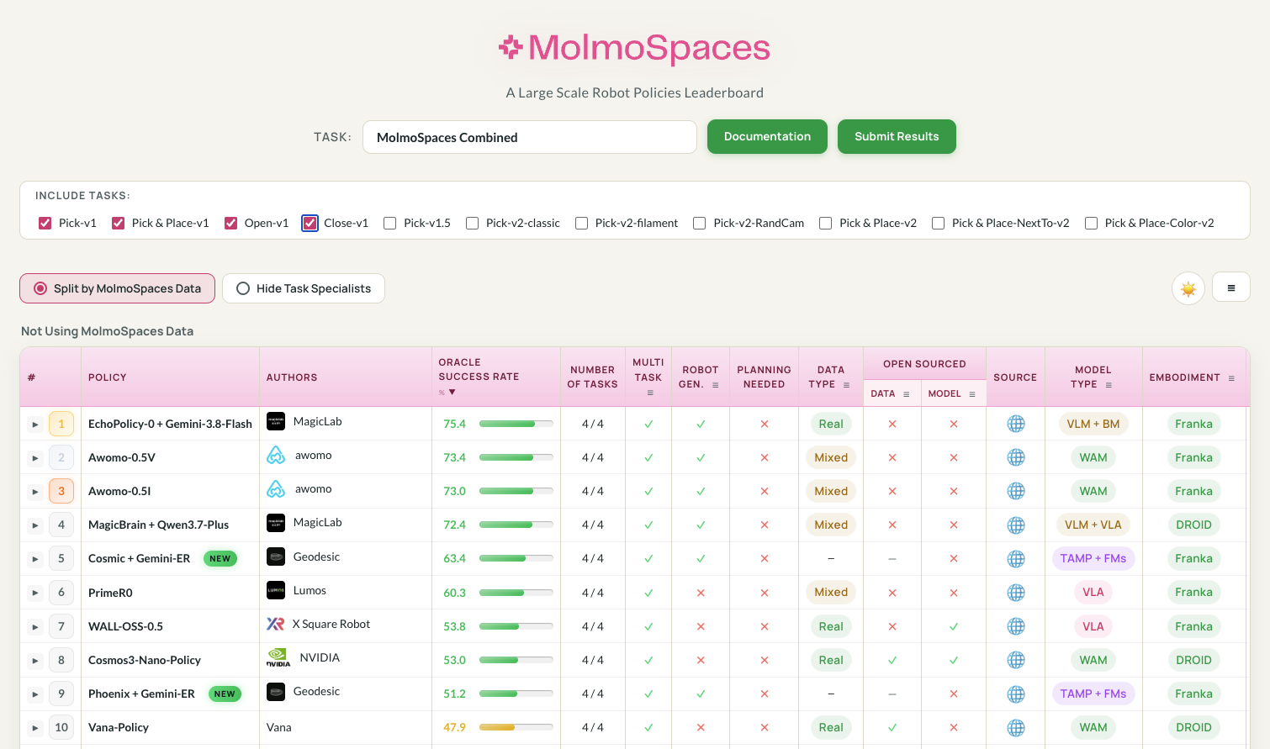Open globe source icon for Cosmos3-Nano-Policy

coord(1015,660)
